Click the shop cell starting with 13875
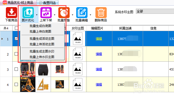This screenshot has height=97, width=174. click(x=127, y=39)
